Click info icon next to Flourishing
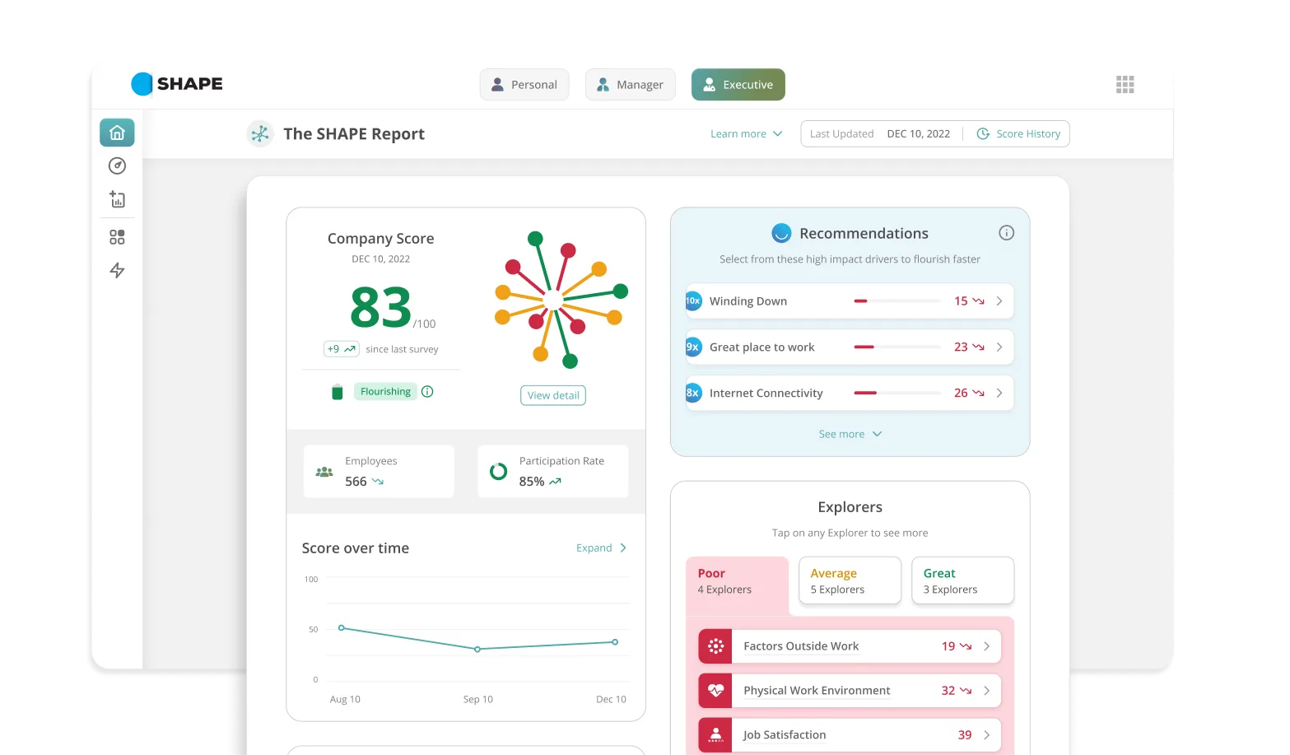The image size is (1290, 755). coord(427,392)
